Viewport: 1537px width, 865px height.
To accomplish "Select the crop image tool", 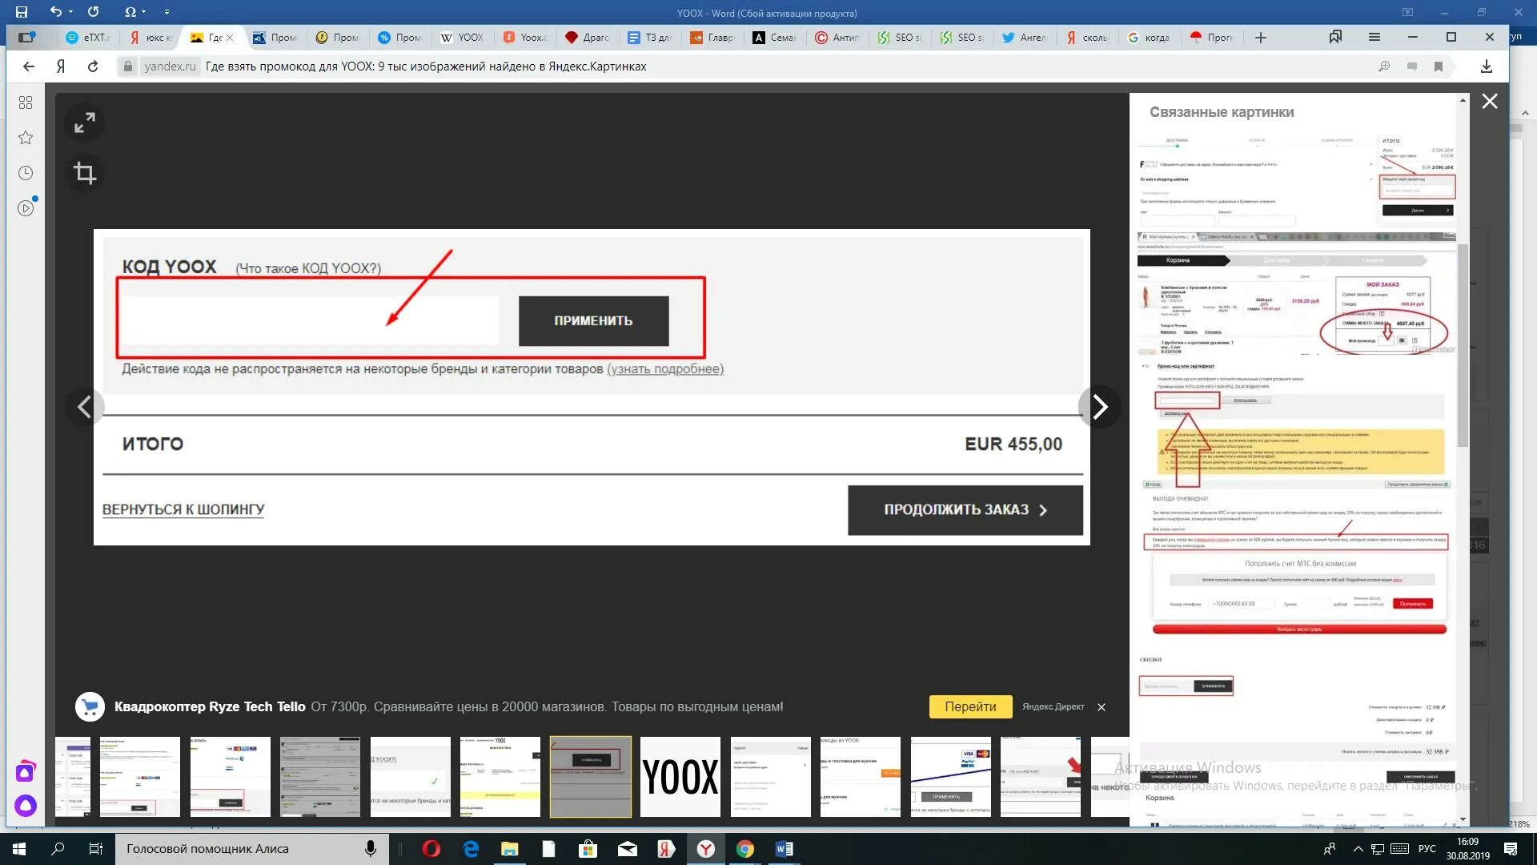I will [84, 173].
